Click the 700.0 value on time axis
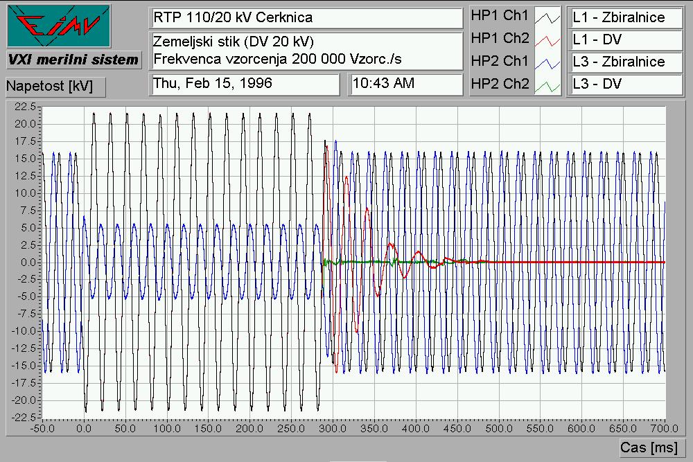This screenshot has height=462, width=693. pos(665,429)
